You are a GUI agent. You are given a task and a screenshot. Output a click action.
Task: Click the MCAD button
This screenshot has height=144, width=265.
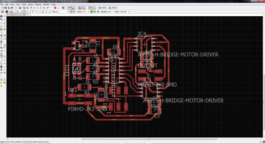tap(113, 8)
